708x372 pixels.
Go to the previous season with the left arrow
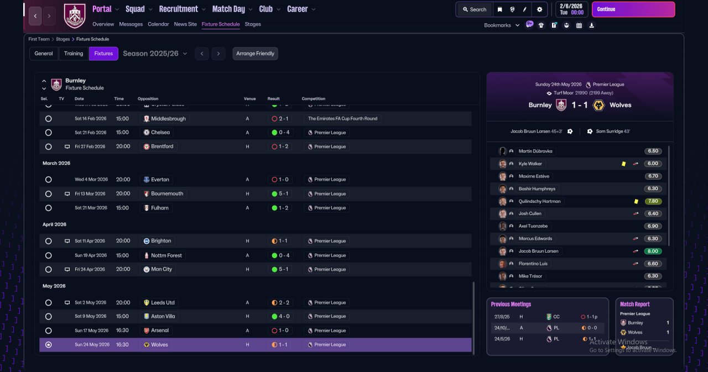click(x=202, y=54)
